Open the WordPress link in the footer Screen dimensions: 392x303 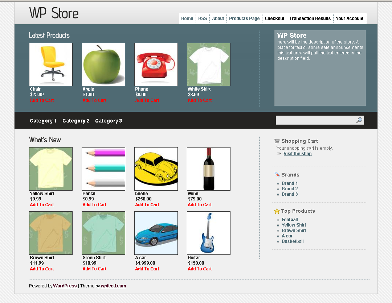65,286
